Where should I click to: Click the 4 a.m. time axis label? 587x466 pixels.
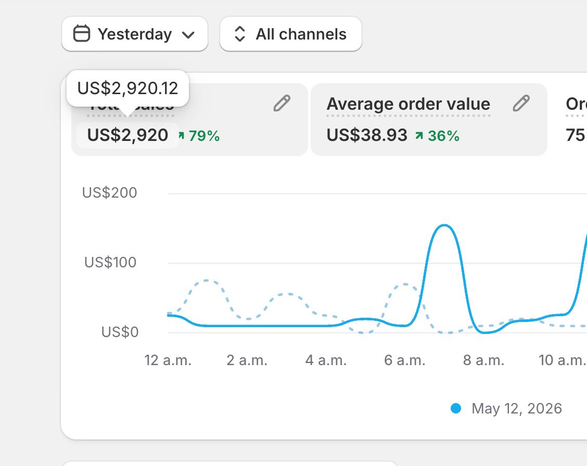[x=326, y=360]
